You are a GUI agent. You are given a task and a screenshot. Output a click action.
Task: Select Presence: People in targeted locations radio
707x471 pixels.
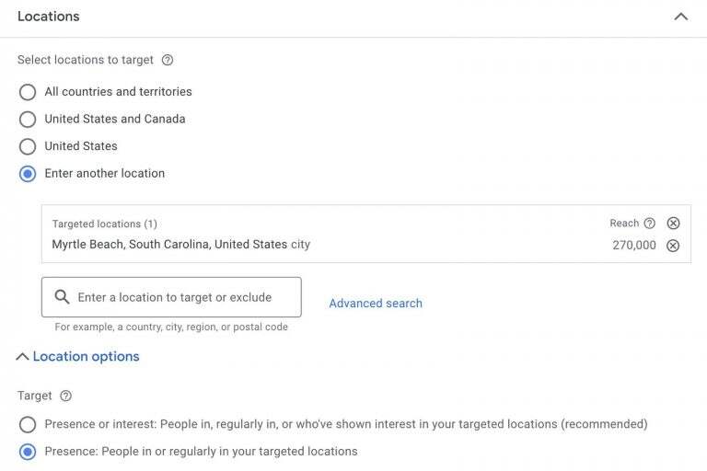[28, 452]
